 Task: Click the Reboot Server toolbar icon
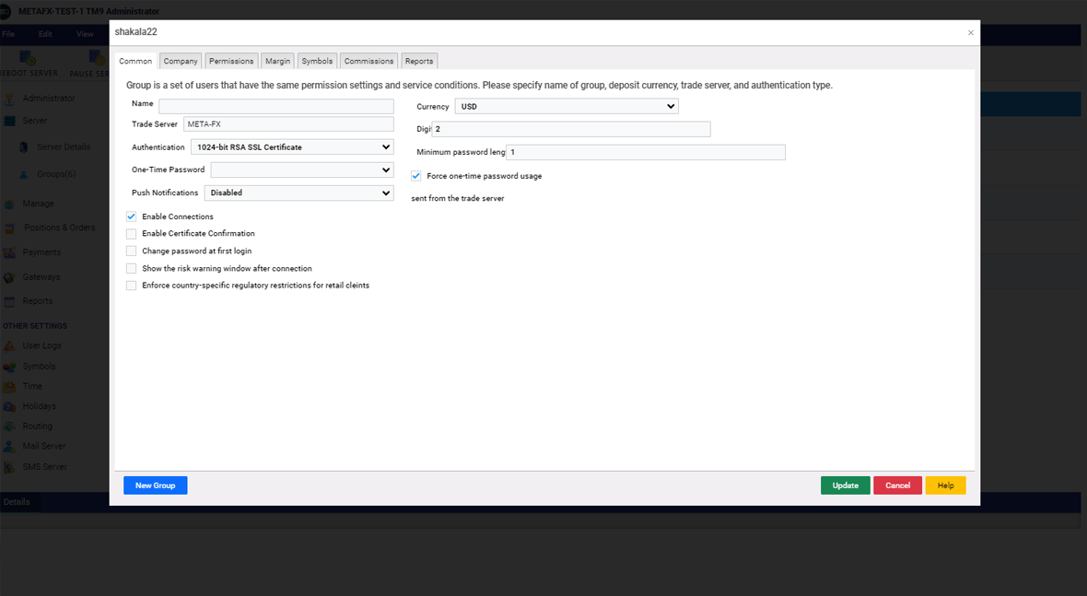click(28, 57)
